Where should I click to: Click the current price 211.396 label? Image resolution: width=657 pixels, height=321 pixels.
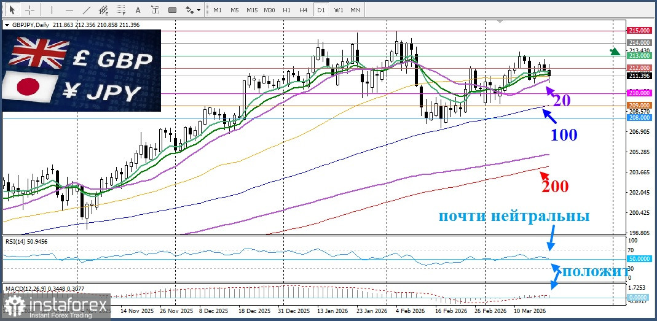[x=639, y=75]
